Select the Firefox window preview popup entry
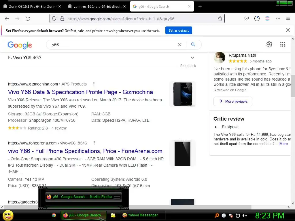Image resolution: width=295 pixels, height=221 pixels. 83,197
